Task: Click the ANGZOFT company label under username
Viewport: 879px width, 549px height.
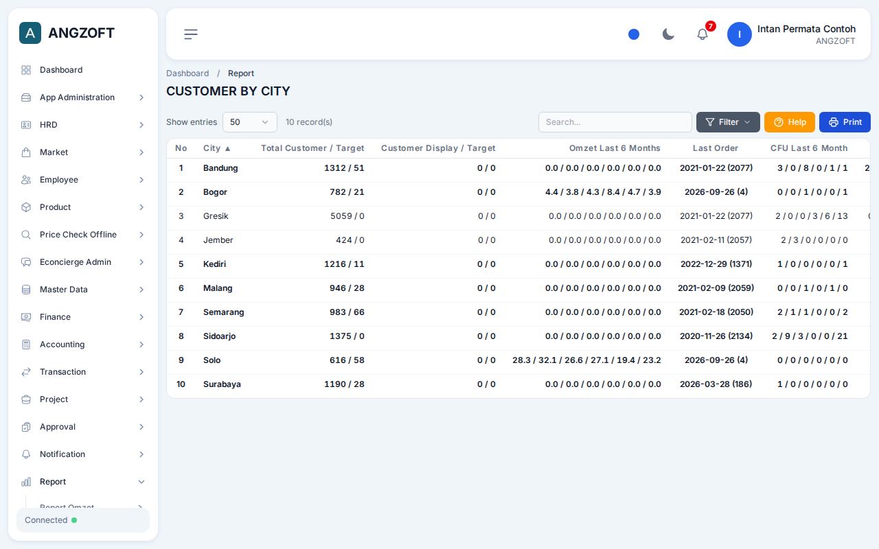Action: pos(835,41)
